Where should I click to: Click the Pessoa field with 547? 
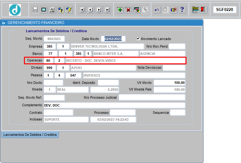tap(73, 75)
